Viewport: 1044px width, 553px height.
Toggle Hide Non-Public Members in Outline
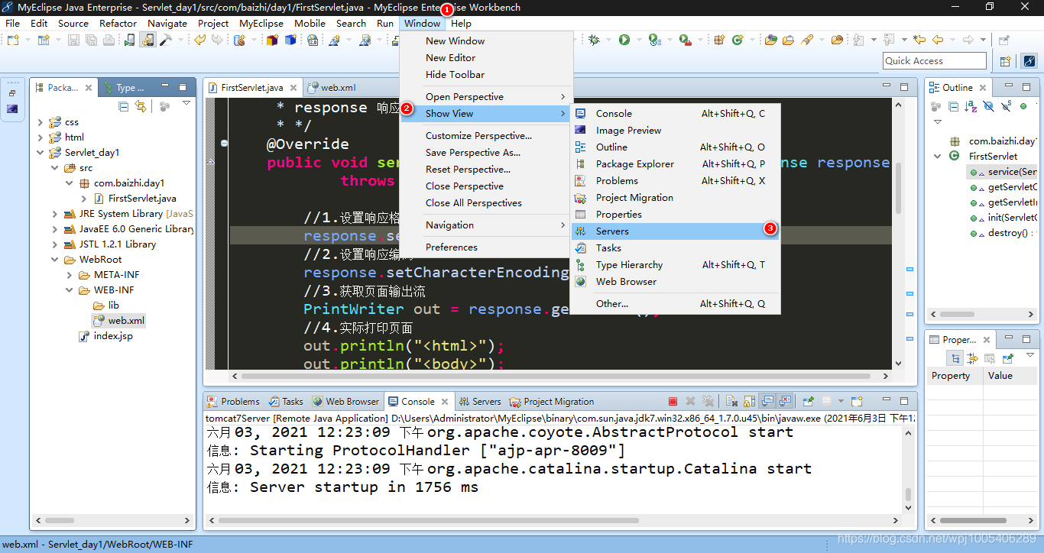(x=1023, y=106)
